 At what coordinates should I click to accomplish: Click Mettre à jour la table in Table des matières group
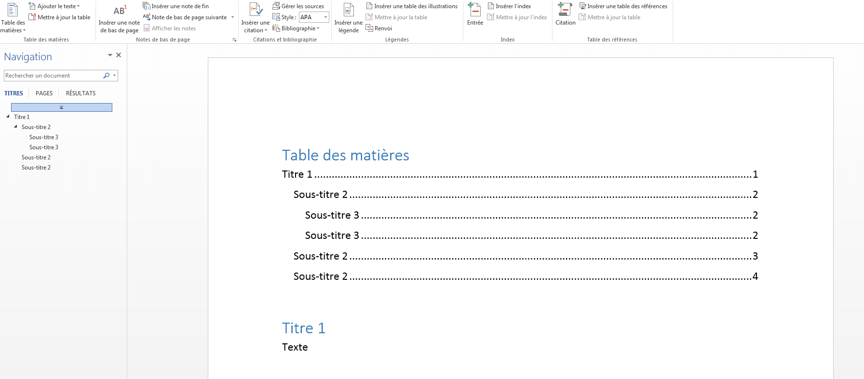tap(59, 17)
